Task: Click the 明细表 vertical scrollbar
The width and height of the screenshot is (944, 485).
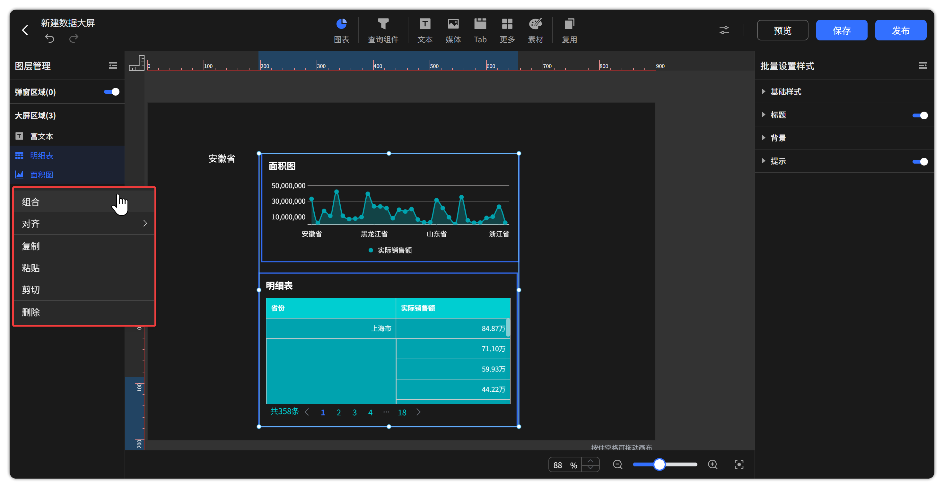Action: pyautogui.click(x=508, y=327)
